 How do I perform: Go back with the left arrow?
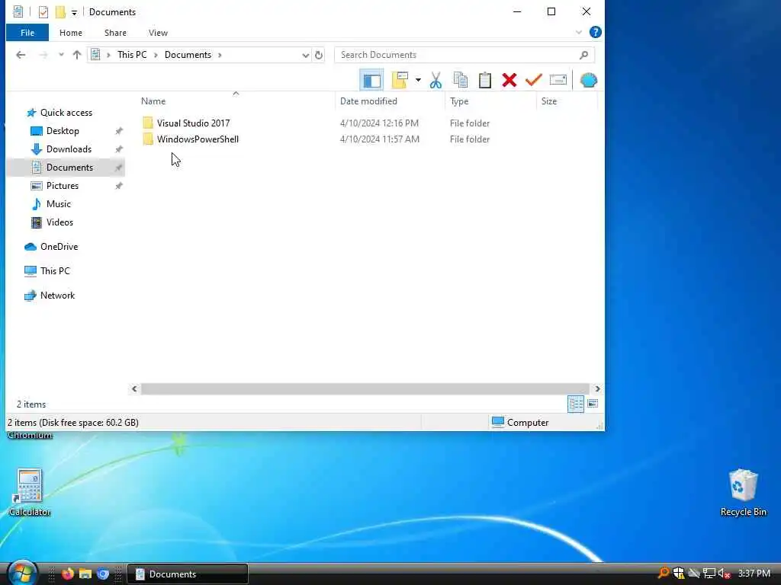pos(21,55)
